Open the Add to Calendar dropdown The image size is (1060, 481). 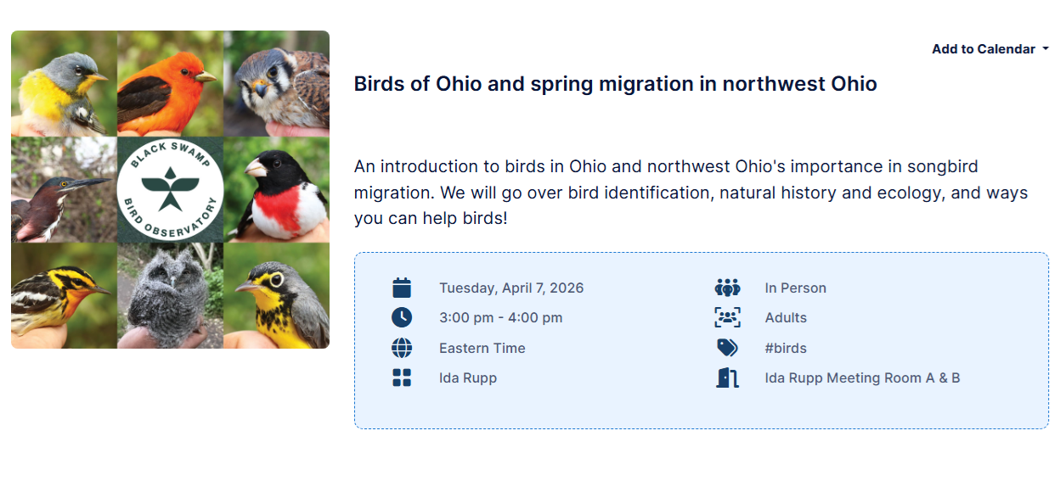point(984,49)
